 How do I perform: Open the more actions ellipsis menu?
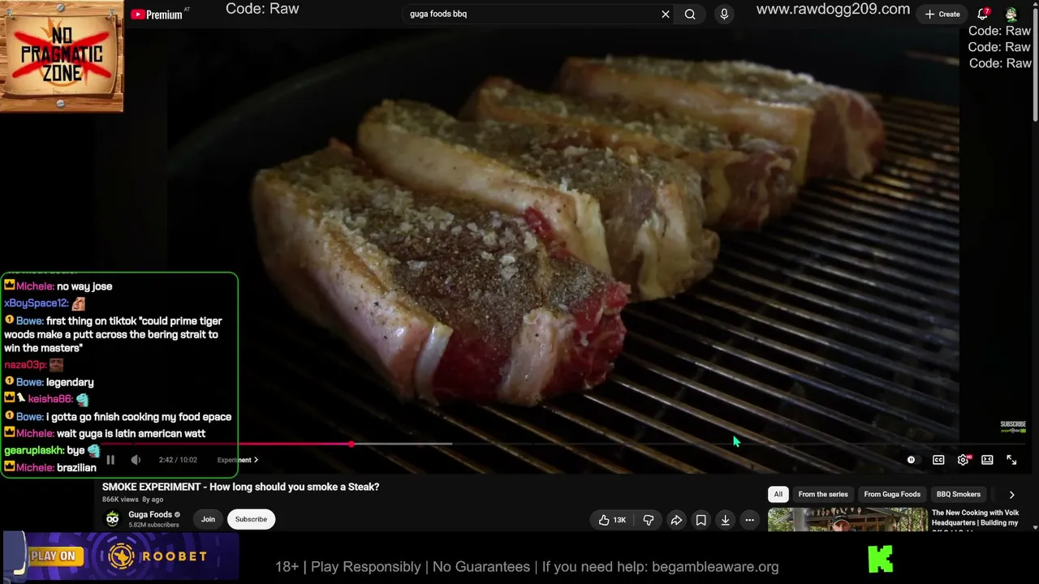tap(749, 520)
